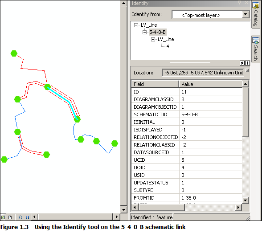Pin the Identify window

pos(240,3)
